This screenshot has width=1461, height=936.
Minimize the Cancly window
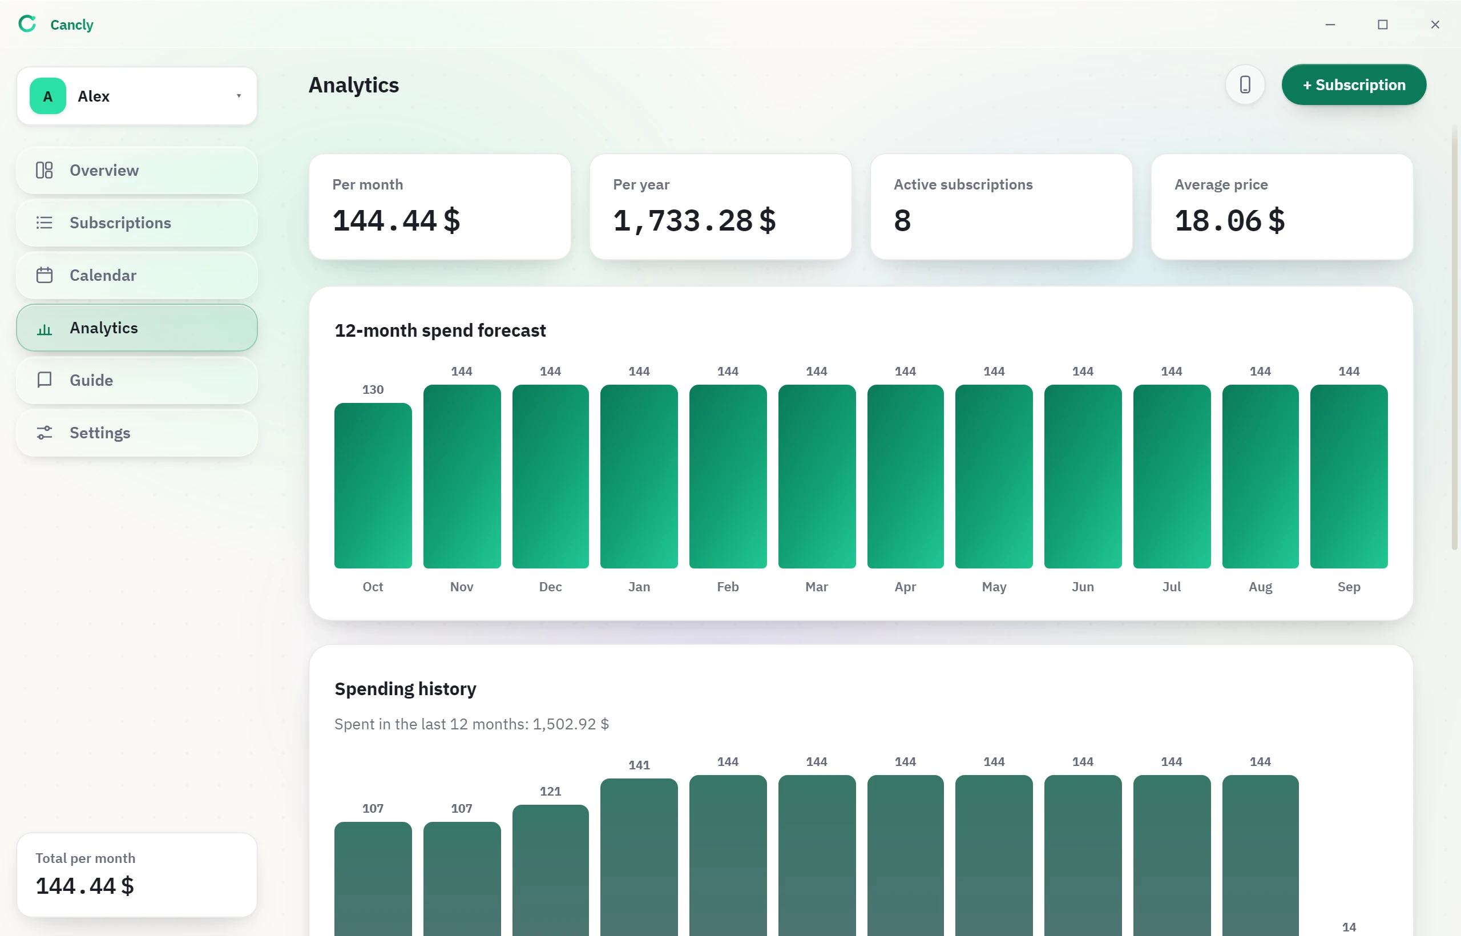point(1330,25)
